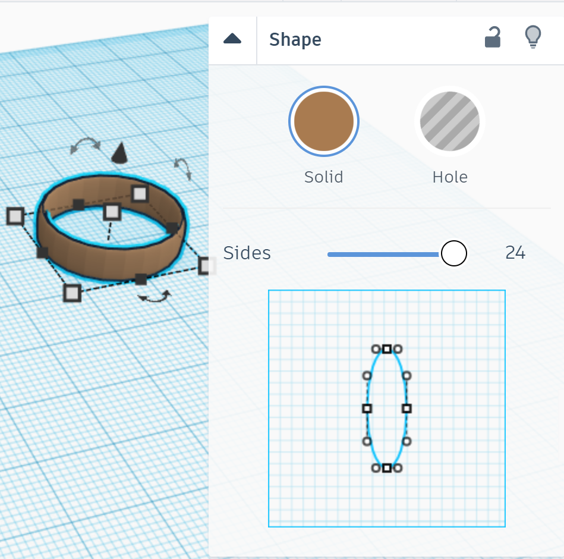This screenshot has width=564, height=559.
Task: Click the white corner handle behind the ring's back rim
Action: point(140,194)
